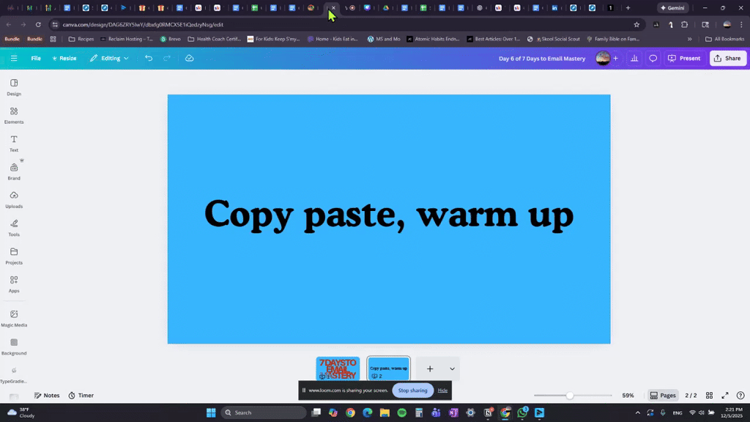Open the Projects panel
The image size is (750, 422).
(14, 255)
